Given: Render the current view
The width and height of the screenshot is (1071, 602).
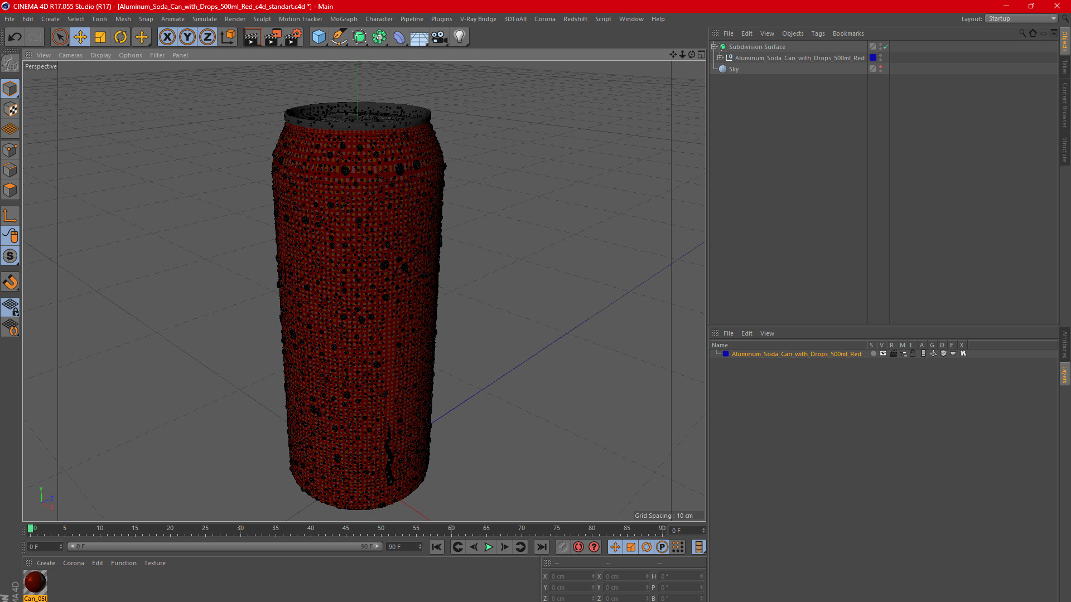Looking at the screenshot, I should pyautogui.click(x=252, y=37).
